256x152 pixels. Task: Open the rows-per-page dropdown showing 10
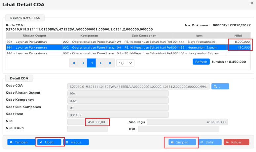click(x=125, y=63)
